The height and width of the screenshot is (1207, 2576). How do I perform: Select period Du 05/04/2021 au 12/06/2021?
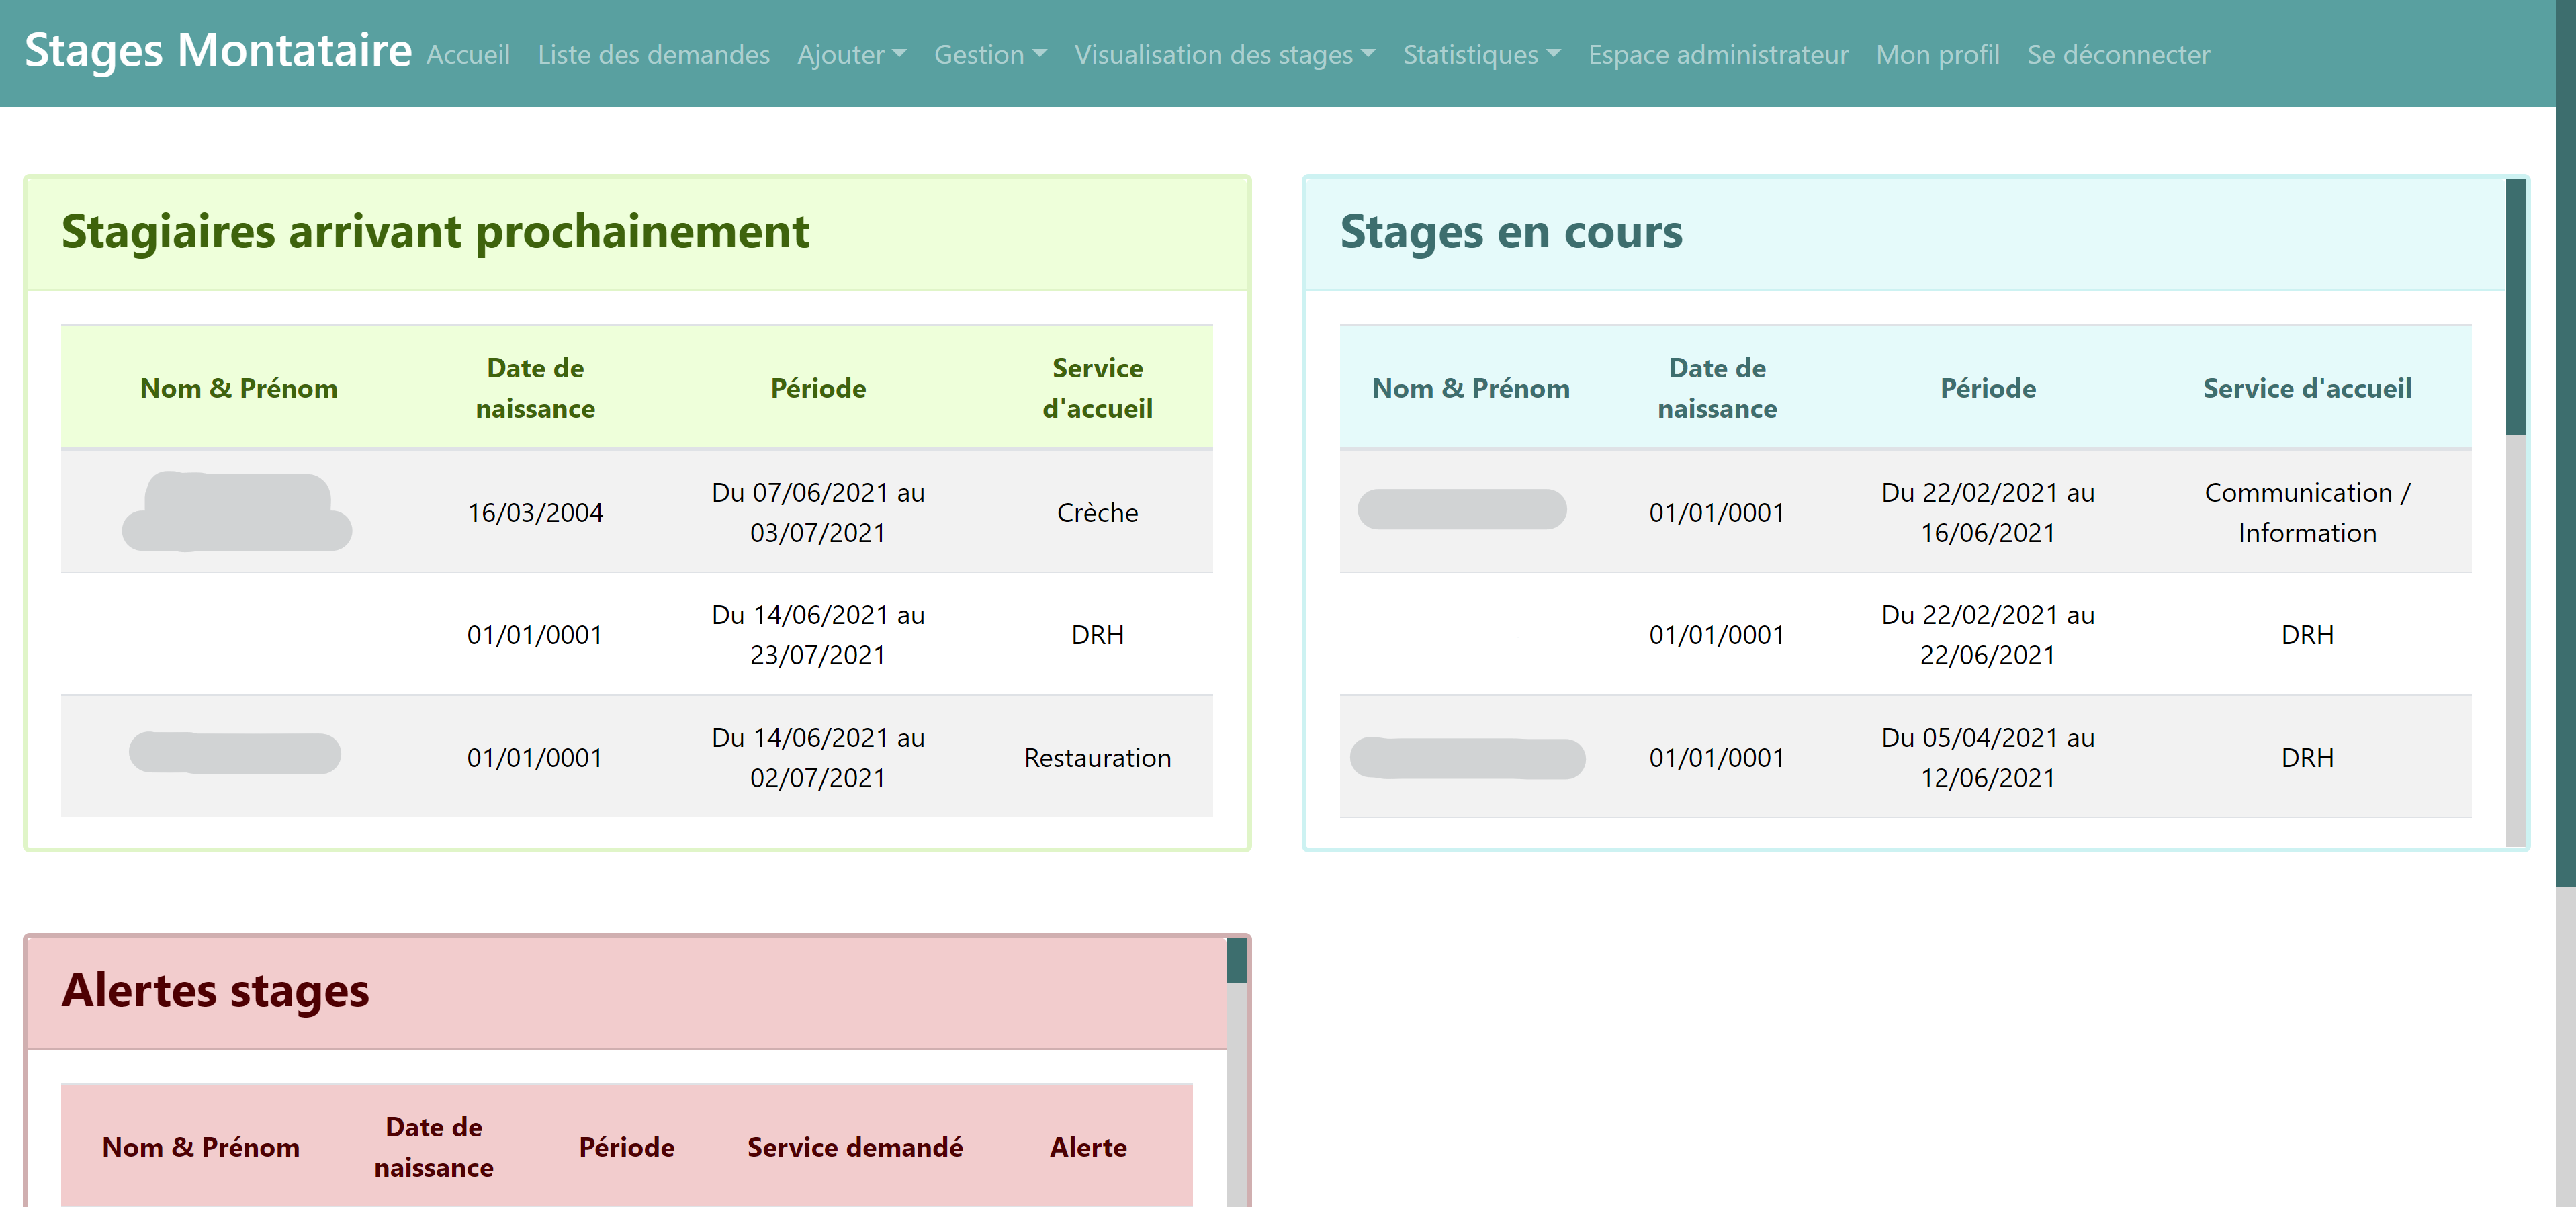[1987, 757]
